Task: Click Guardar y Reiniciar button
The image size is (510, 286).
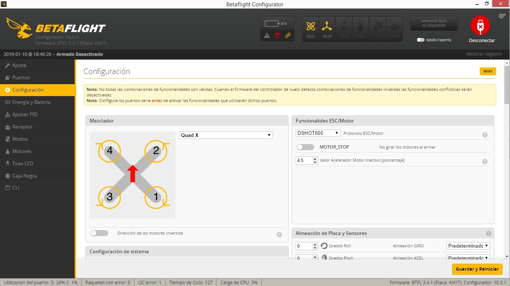Action: click(477, 269)
